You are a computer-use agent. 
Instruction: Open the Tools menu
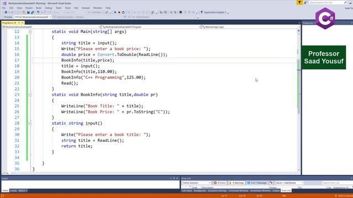pyautogui.click(x=68, y=8)
